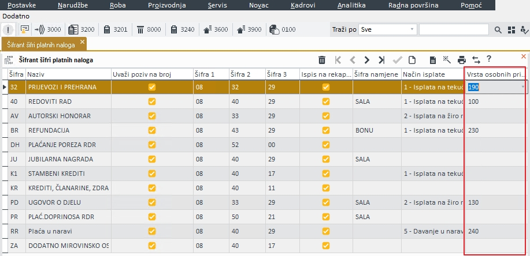Image resolution: width=530 pixels, height=256 pixels.
Task: Go to the first record
Action: 338,59
